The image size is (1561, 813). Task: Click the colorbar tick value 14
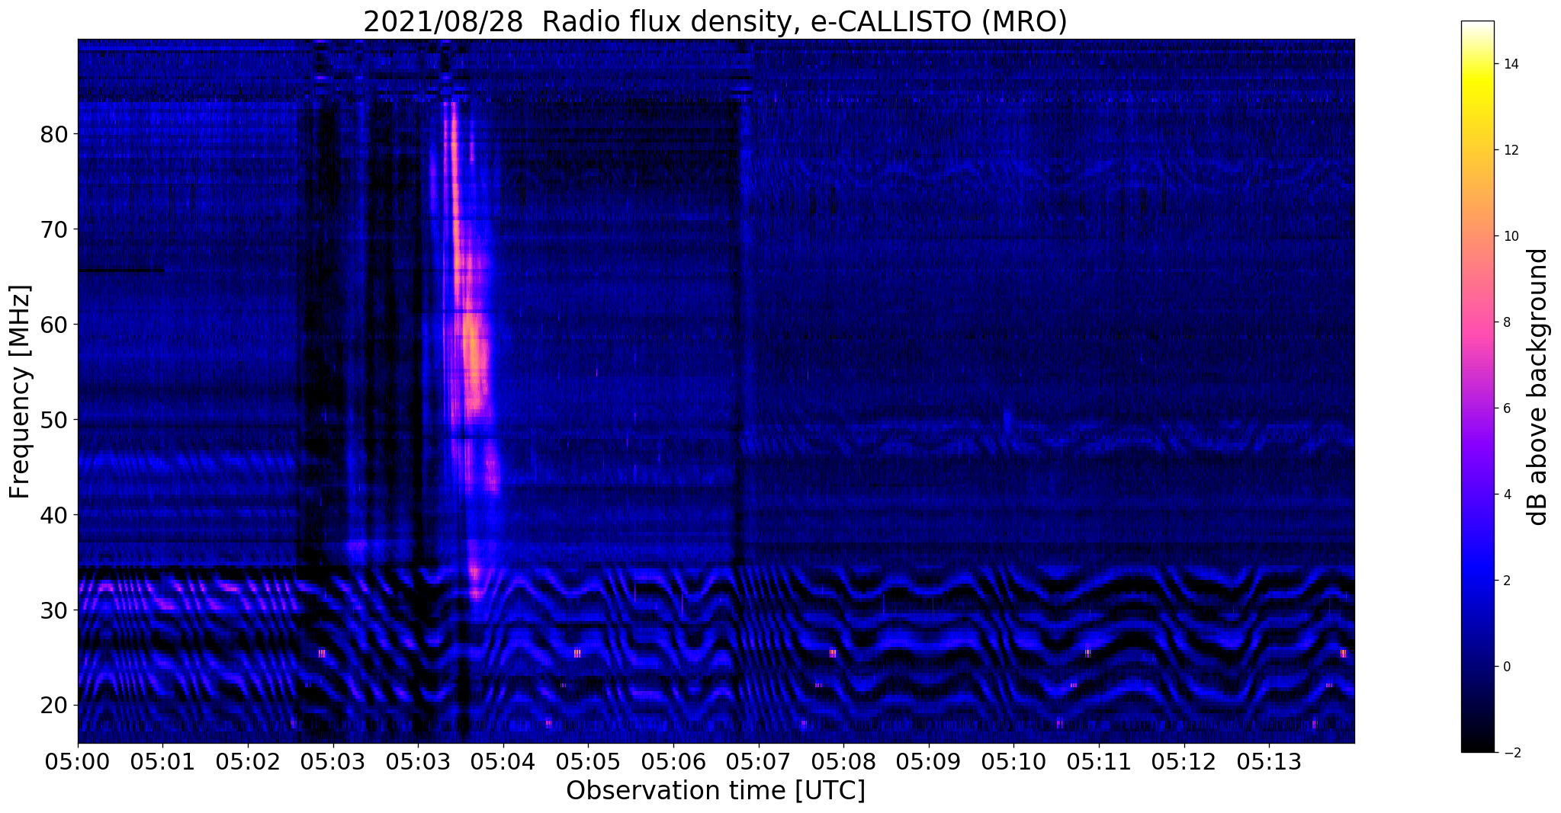coord(1510,64)
